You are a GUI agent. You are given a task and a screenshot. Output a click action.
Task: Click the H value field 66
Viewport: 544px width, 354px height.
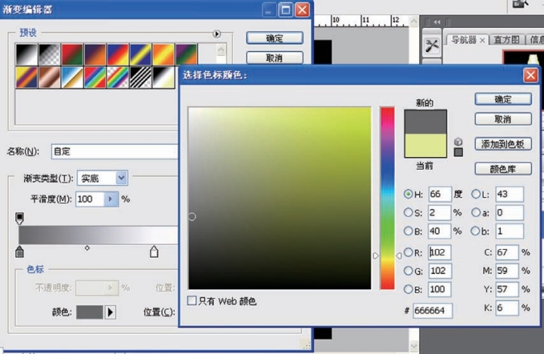pos(440,194)
